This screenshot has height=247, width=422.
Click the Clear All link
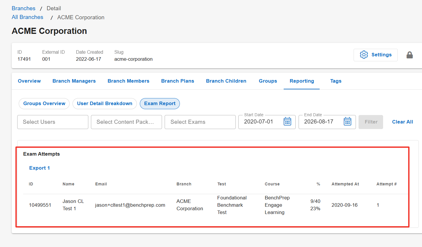(x=402, y=122)
